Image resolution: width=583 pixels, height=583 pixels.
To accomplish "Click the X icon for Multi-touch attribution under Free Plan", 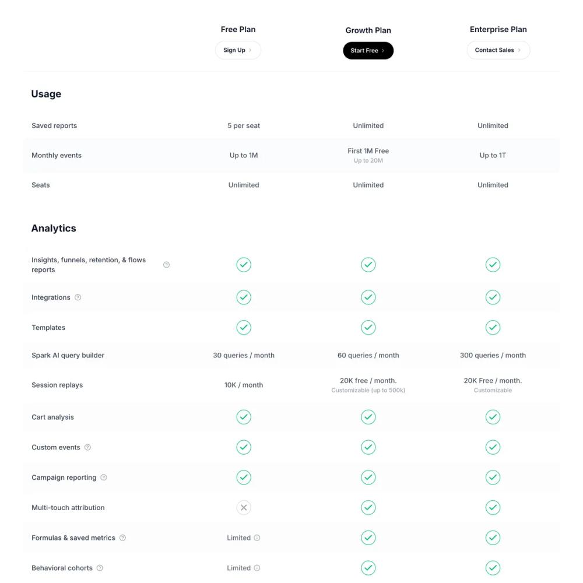I will pos(244,507).
